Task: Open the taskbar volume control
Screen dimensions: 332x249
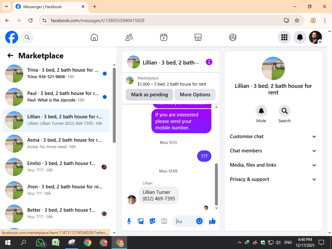Action: point(278,243)
